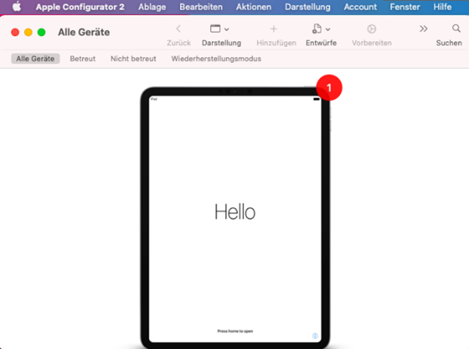The height and width of the screenshot is (349, 469).
Task: Select the Alle Geräte filter tab
Action: click(x=35, y=59)
